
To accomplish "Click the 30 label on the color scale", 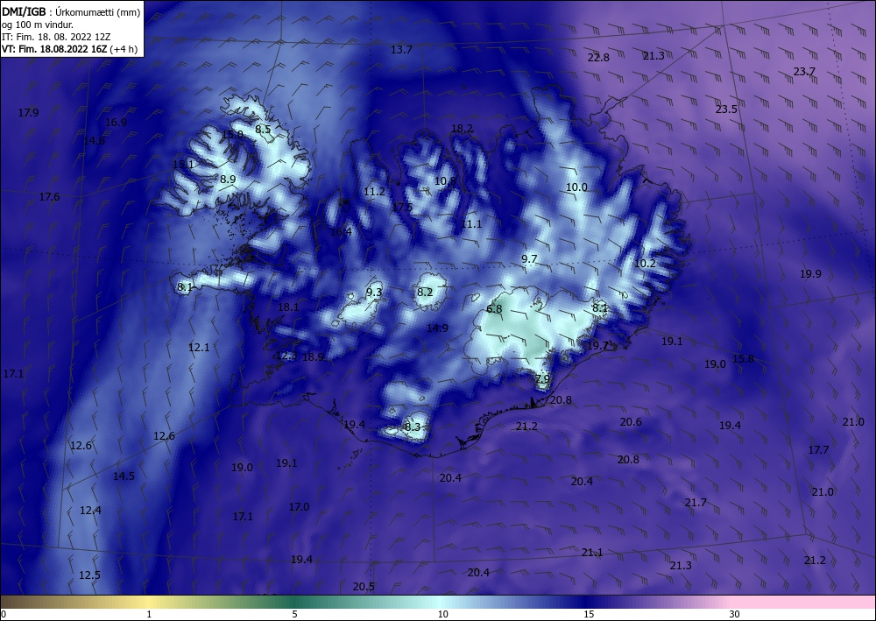I will pyautogui.click(x=735, y=614).
